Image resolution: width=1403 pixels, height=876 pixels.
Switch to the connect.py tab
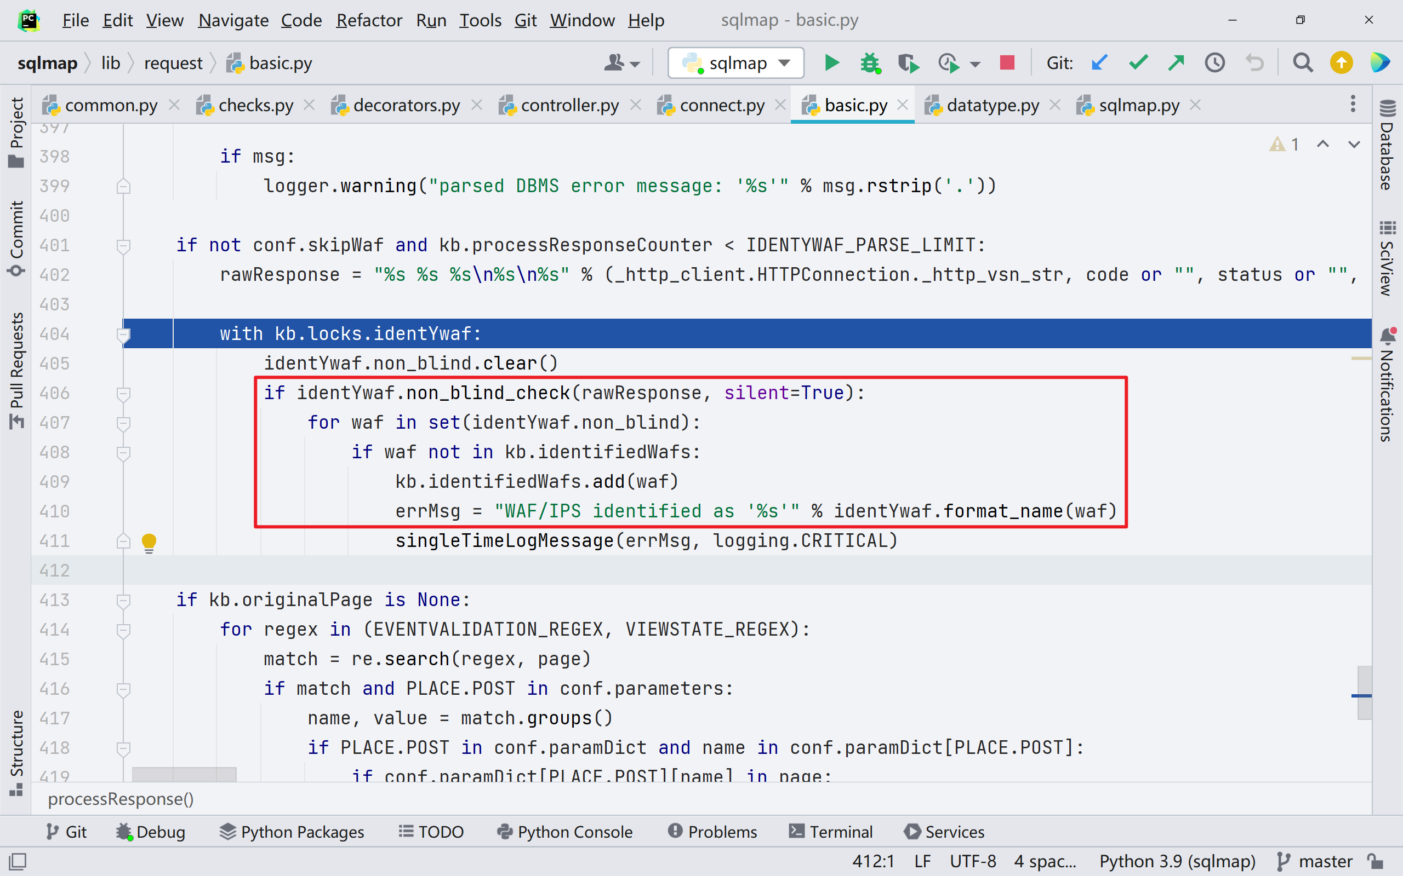pyautogui.click(x=721, y=106)
